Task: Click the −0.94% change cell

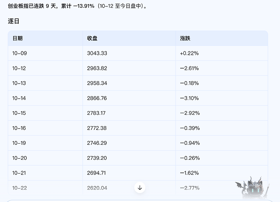Action: point(190,143)
